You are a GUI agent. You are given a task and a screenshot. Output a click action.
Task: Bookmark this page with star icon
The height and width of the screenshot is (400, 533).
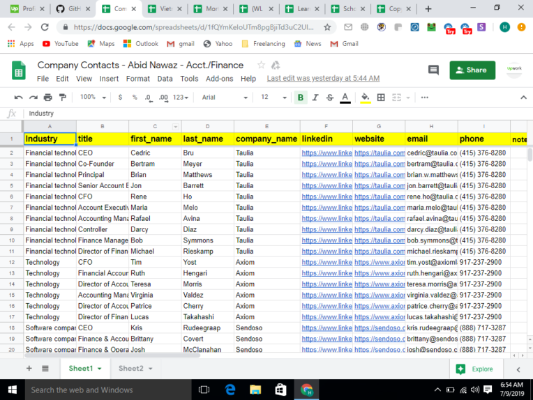pos(327,27)
